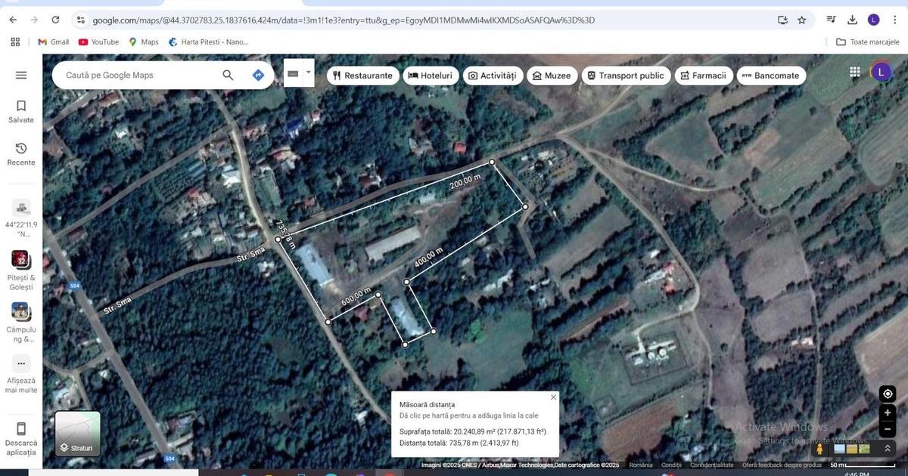Open the Gmail bookmark
The width and height of the screenshot is (908, 476).
point(54,42)
